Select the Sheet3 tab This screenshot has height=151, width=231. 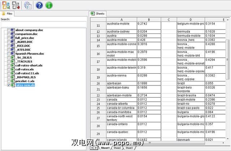coord(129,148)
